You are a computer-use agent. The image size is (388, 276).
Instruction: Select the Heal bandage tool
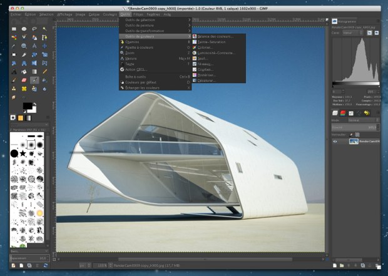[24, 89]
